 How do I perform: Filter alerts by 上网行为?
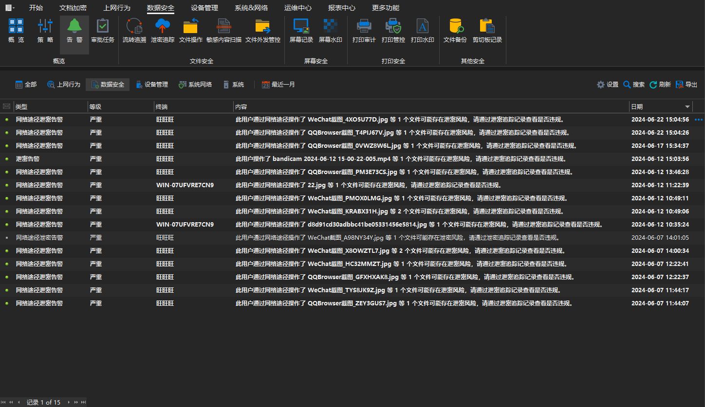[63, 85]
